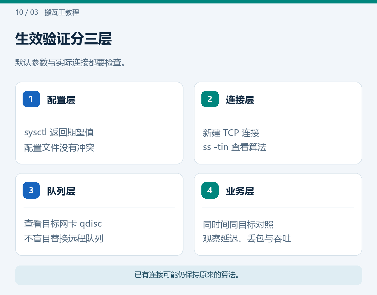This screenshot has width=377, height=295.
Task: Click the line sysctl 返回期望值
Action: tap(59, 132)
